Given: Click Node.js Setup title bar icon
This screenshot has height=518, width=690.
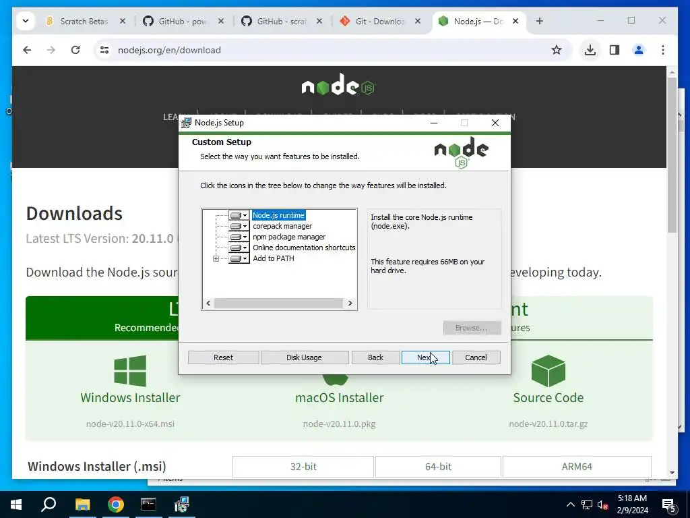Looking at the screenshot, I should (x=187, y=123).
